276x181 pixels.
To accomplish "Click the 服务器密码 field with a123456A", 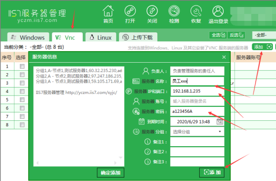I will (x=197, y=111).
